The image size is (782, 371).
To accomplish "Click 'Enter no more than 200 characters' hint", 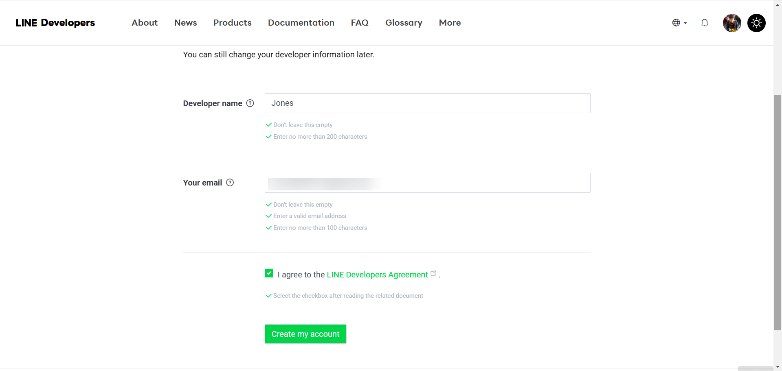I will [320, 137].
